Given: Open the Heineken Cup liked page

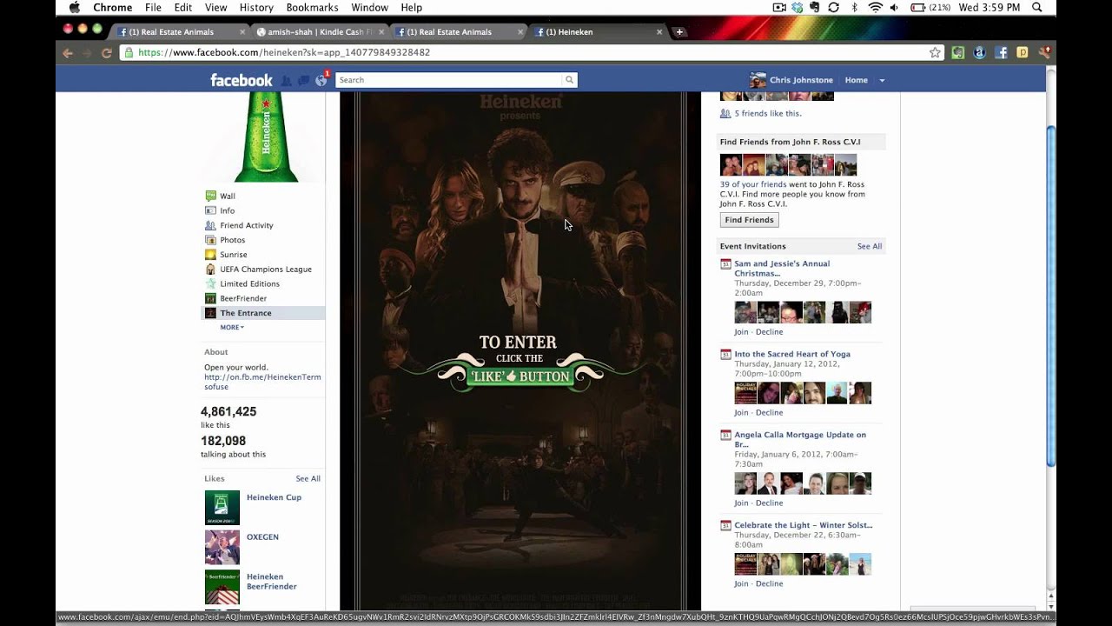Looking at the screenshot, I should click(274, 498).
